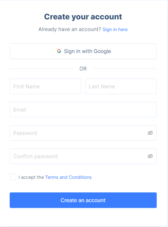Image resolution: width=168 pixels, height=227 pixels.
Task: Focus the First Name input field
Action: click(x=45, y=86)
